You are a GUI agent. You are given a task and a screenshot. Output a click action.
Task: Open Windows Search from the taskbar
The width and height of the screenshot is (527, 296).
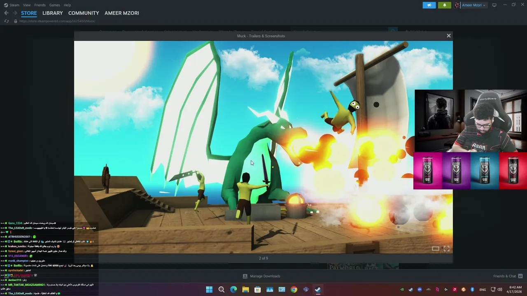pyautogui.click(x=222, y=289)
